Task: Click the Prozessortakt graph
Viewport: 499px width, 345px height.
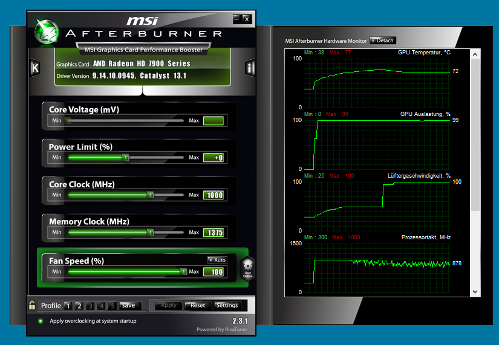Action: coord(377,268)
